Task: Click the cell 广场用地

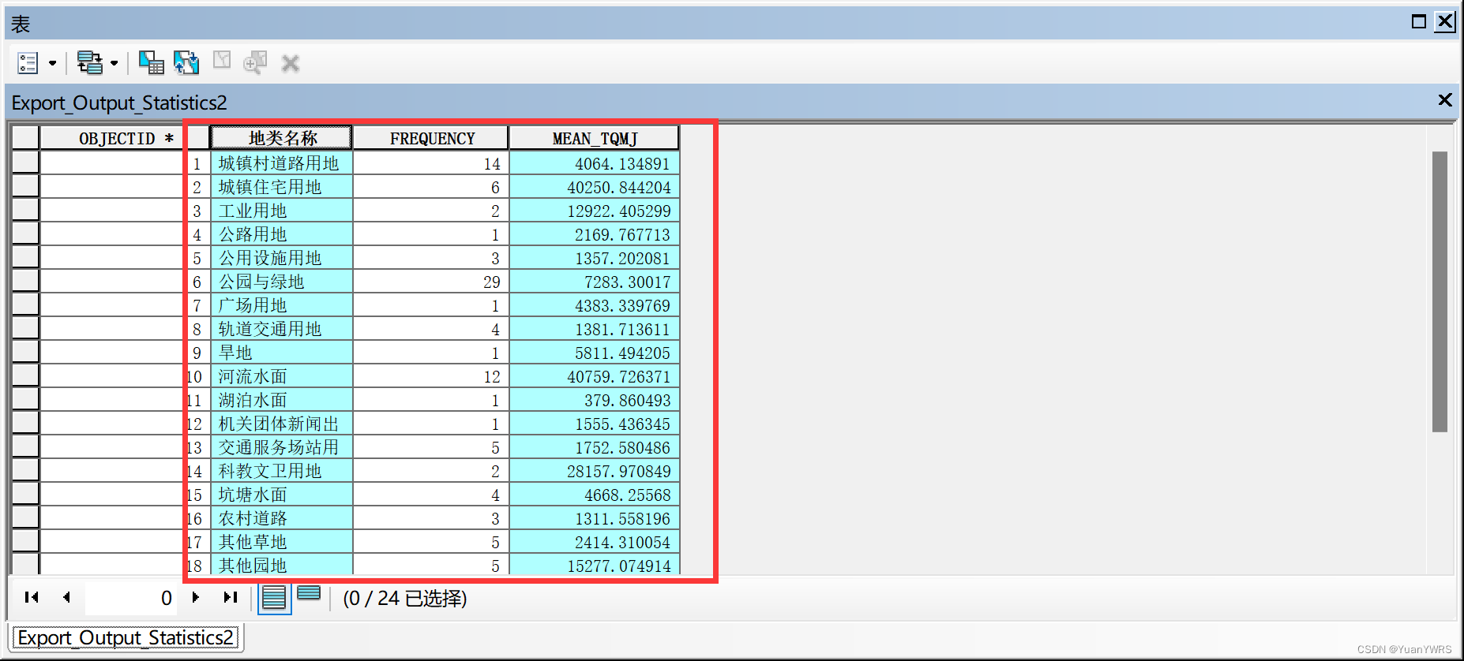Action: pyautogui.click(x=281, y=305)
